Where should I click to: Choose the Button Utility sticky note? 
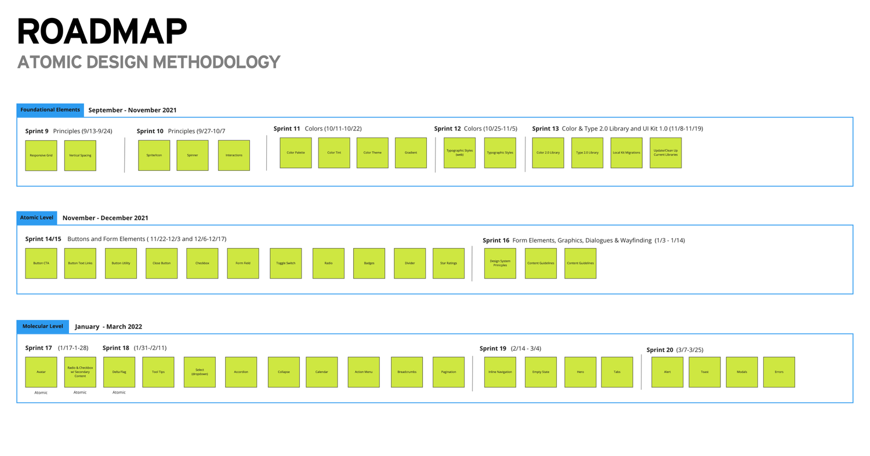tap(121, 263)
